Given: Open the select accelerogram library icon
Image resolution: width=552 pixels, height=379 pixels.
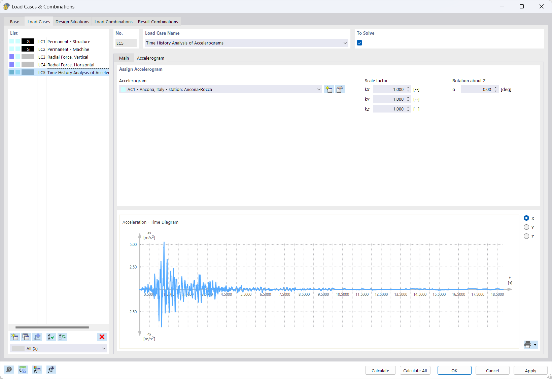Looking at the screenshot, I should pyautogui.click(x=340, y=89).
